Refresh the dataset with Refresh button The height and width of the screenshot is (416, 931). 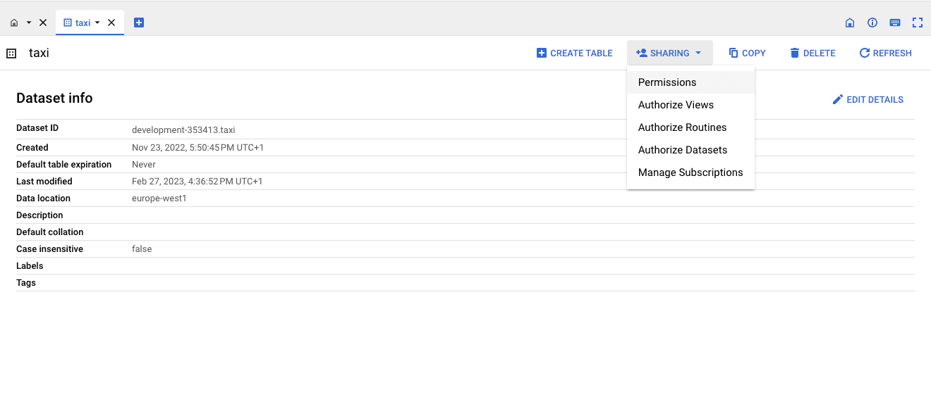[x=885, y=53]
